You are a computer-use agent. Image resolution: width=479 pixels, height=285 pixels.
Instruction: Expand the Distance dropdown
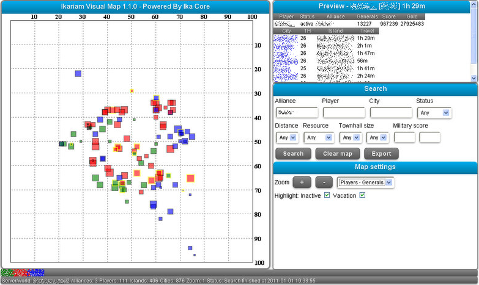click(x=286, y=138)
